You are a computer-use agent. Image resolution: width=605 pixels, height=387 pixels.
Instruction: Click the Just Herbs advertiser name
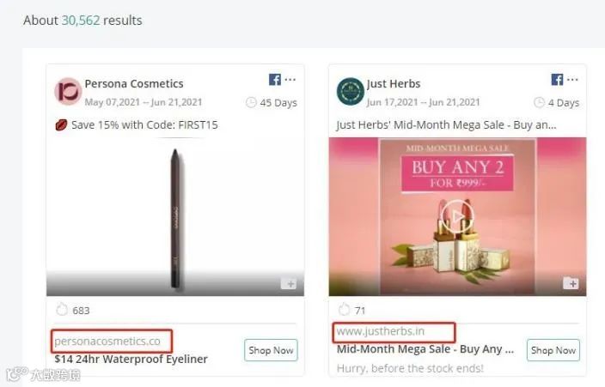(x=394, y=83)
